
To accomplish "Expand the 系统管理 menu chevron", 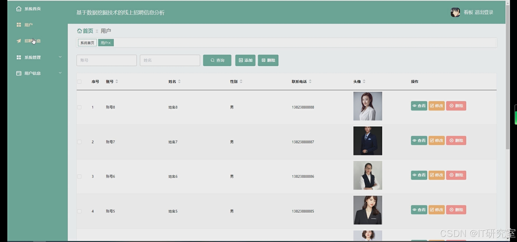I will click(60, 57).
